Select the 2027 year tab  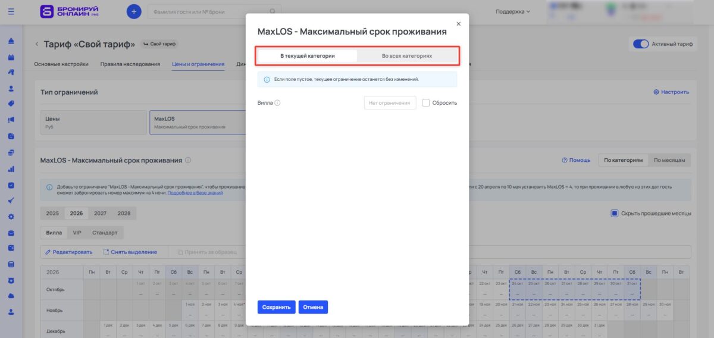coord(100,213)
